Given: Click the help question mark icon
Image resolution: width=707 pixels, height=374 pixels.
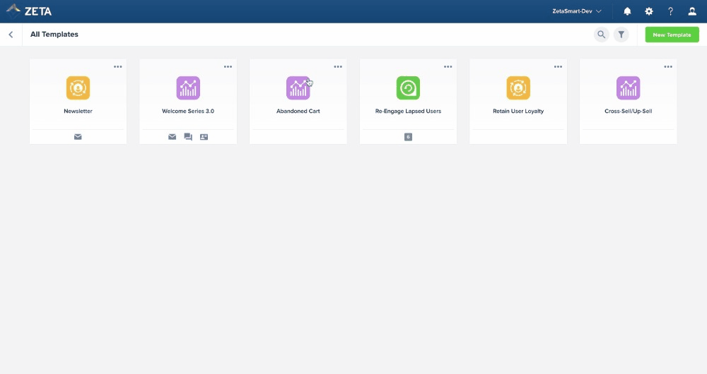Looking at the screenshot, I should (671, 11).
